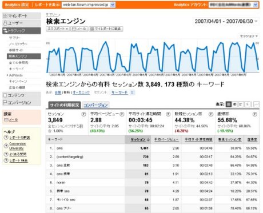263x213 pixels.
Task: Click the ユーザー person icon in sidebar
Action: tap(5, 23)
